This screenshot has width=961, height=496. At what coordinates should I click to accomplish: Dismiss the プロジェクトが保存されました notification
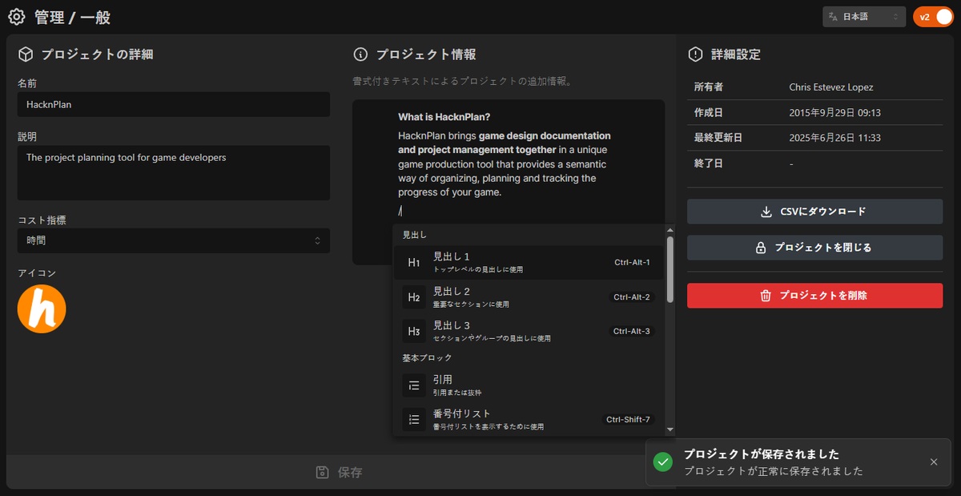click(934, 462)
